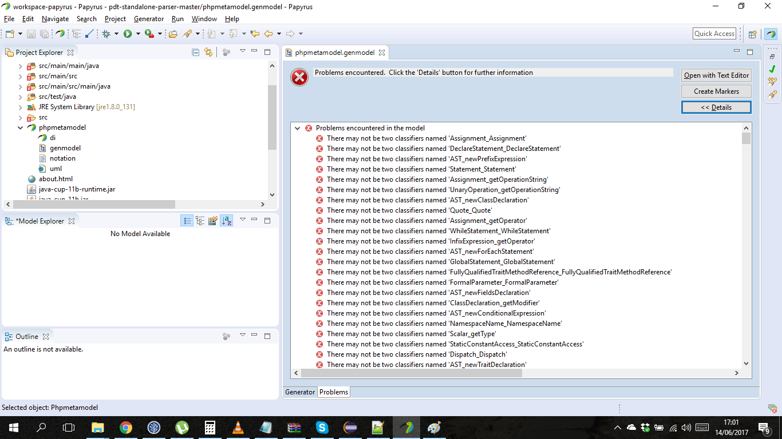This screenshot has height=439, width=782.
Task: Select the uml file in Project Explorer
Action: point(56,169)
